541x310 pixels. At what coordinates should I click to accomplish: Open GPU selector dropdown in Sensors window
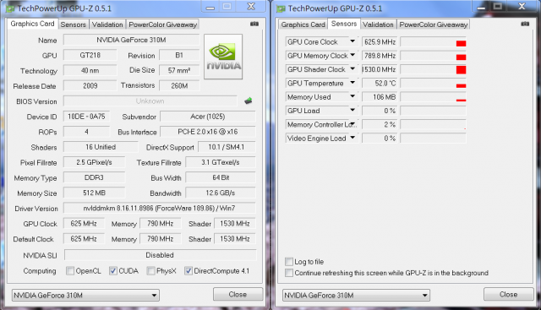356,296
